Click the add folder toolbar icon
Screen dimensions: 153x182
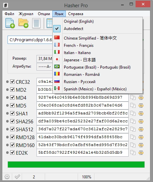(23, 23)
